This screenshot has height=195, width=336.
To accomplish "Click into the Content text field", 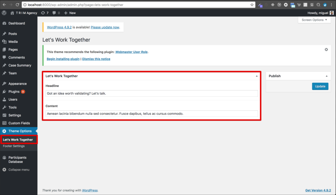I will (152, 114).
